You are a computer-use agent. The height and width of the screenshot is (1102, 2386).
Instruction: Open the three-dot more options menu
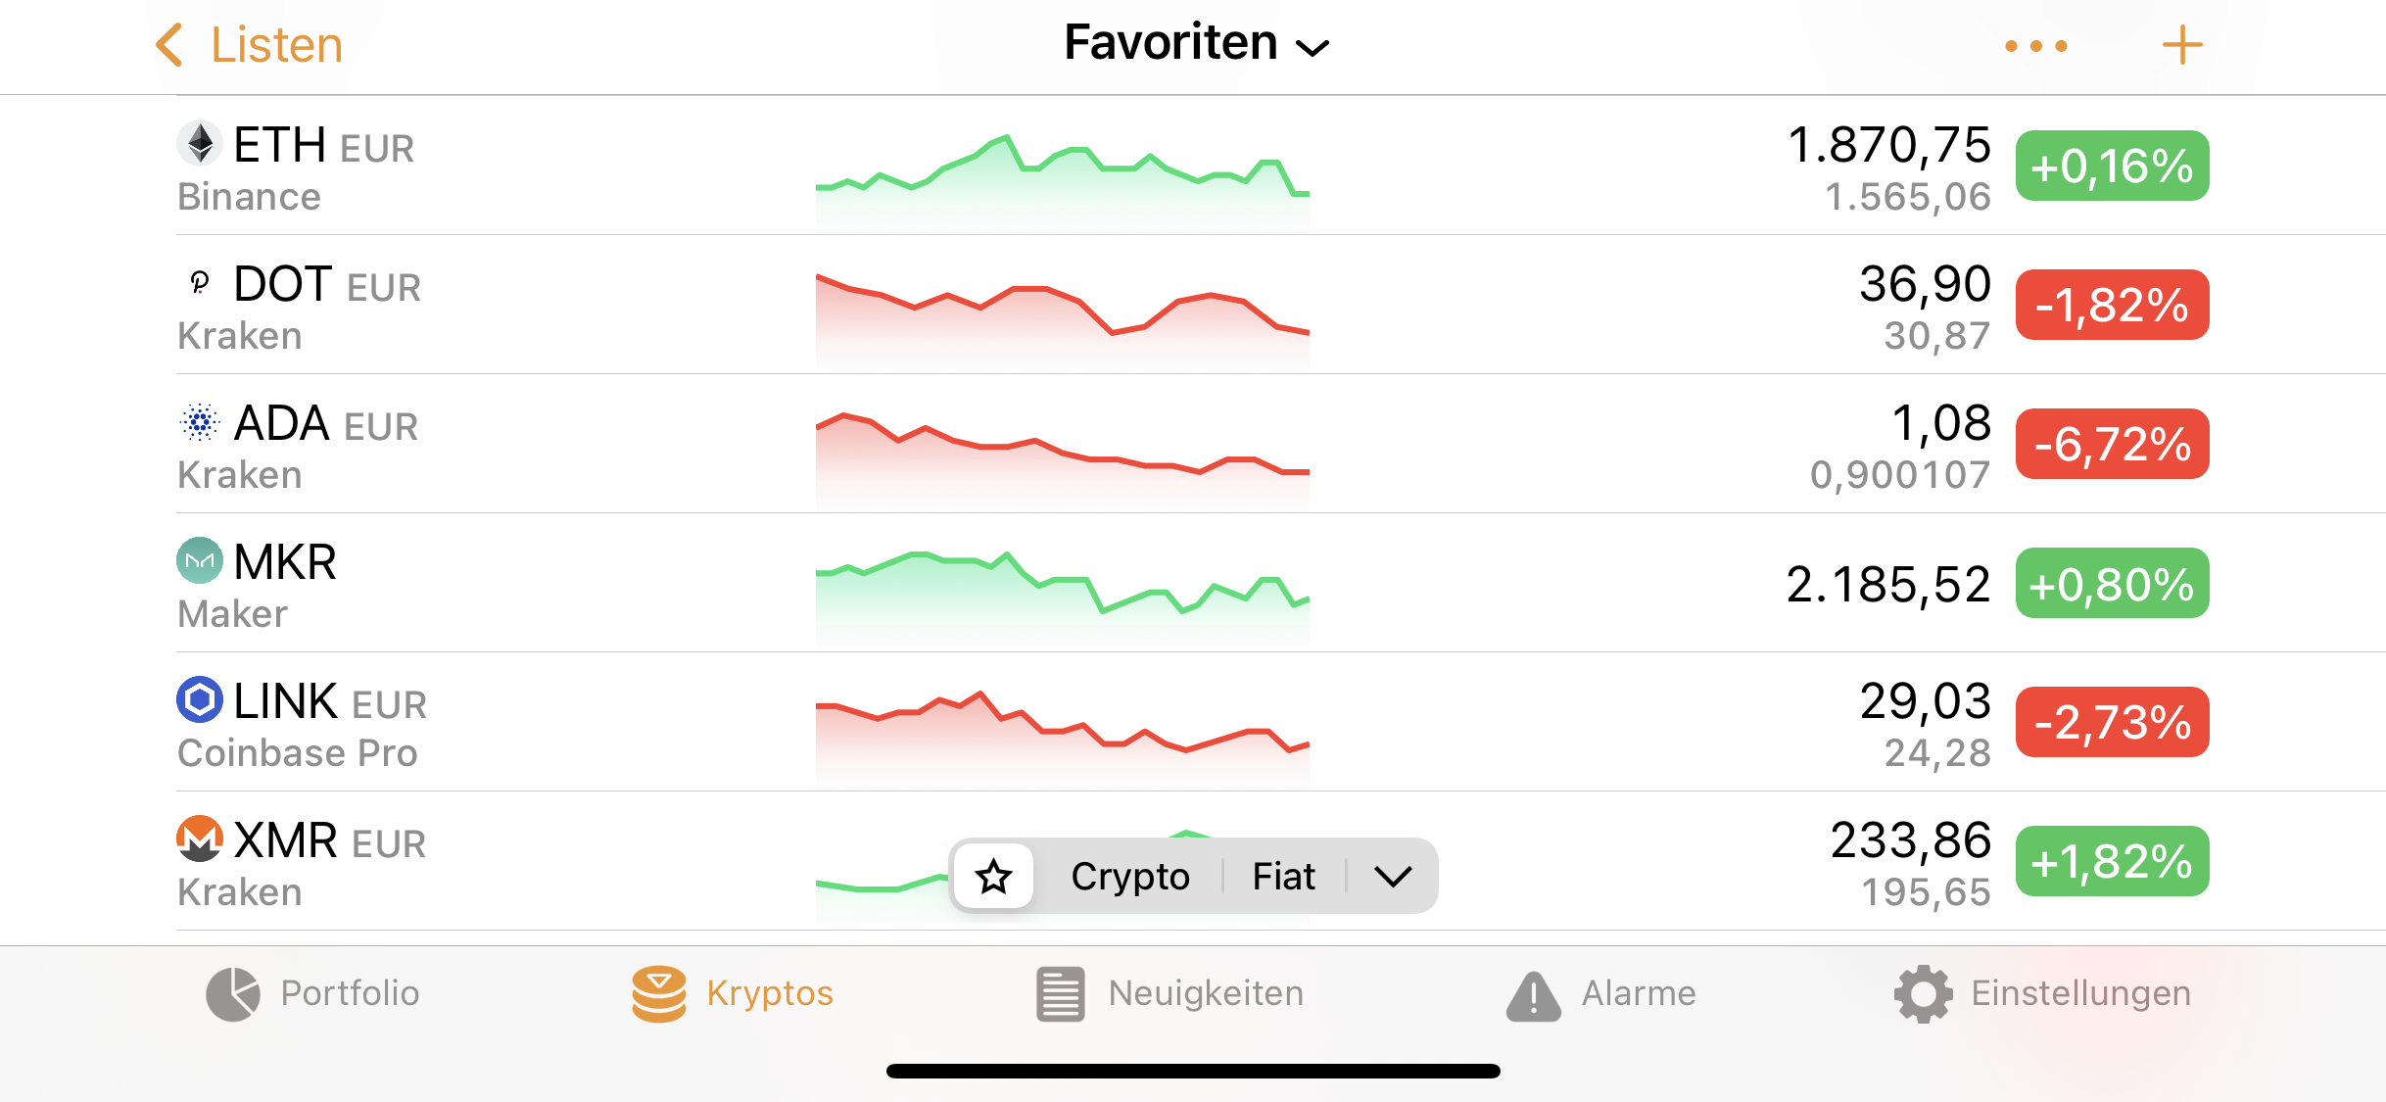pos(2036,46)
